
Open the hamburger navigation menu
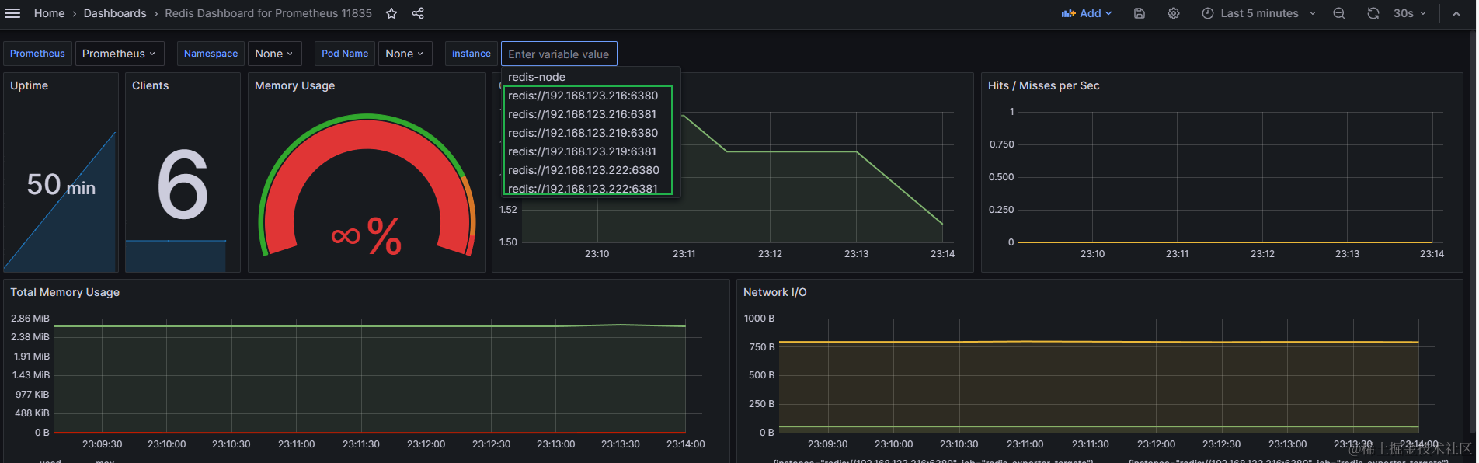point(12,13)
